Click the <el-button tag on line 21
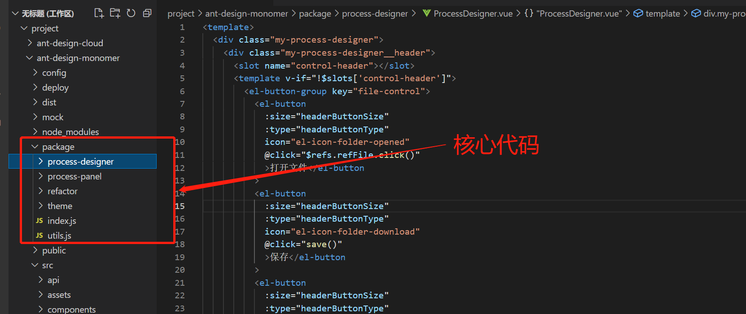This screenshot has width=746, height=314. pos(280,283)
